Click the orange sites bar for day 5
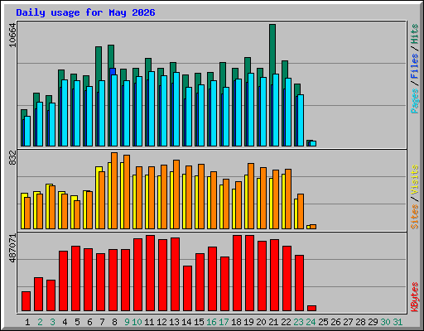The width and height of the screenshot is (424, 331). (77, 214)
